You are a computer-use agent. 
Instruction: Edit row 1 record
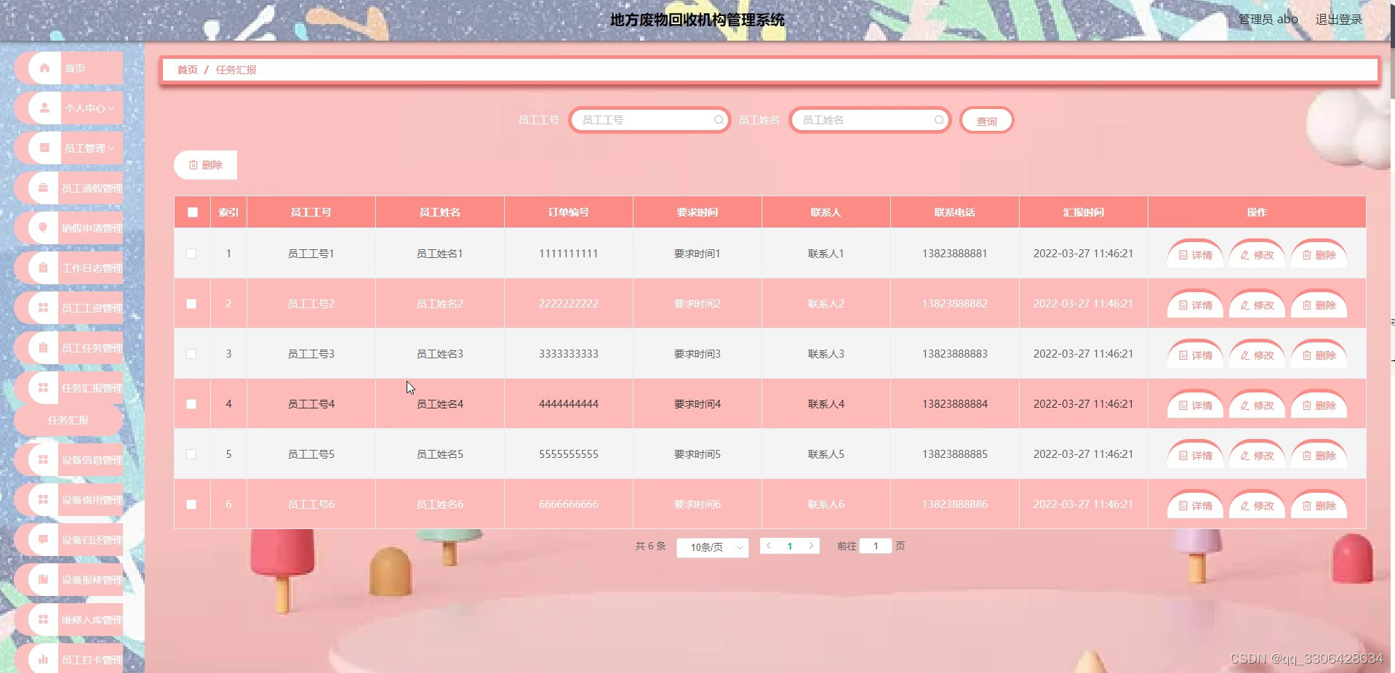1258,254
